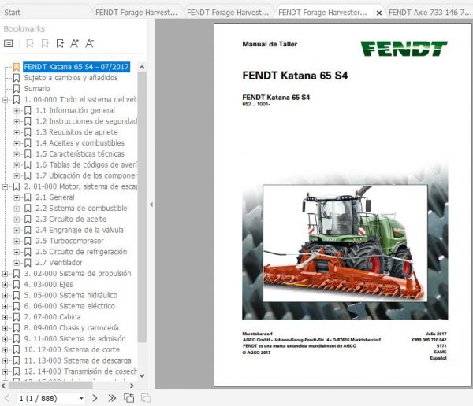This screenshot has height=406, width=473.
Task: Open bookmark 1.3 Requisitos de apriete
Action: [76, 132]
